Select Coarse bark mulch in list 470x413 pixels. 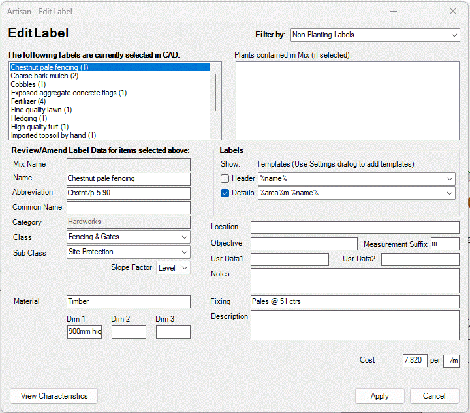click(44, 76)
